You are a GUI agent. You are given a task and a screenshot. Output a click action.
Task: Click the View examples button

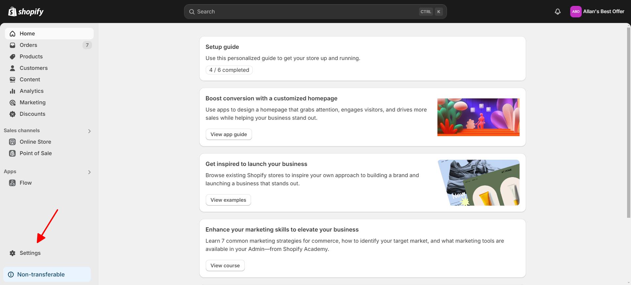[228, 200]
